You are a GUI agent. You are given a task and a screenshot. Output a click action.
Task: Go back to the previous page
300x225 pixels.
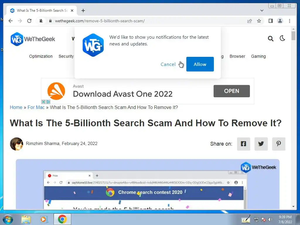pos(11,21)
